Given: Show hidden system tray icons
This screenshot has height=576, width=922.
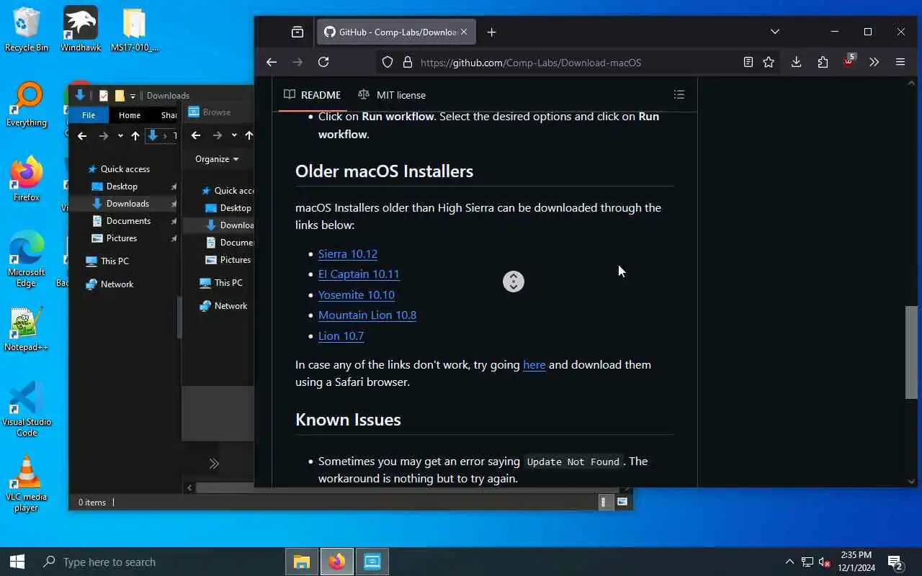Looking at the screenshot, I should [x=789, y=562].
